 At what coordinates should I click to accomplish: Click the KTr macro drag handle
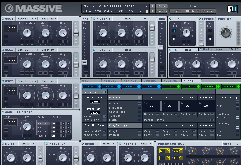167,151
